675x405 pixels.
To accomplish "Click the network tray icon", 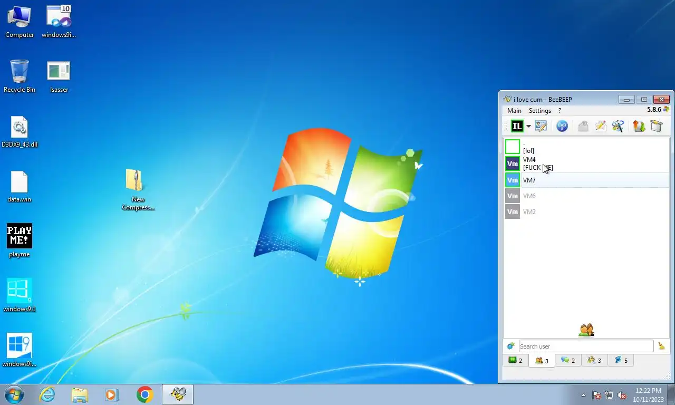I will [609, 395].
